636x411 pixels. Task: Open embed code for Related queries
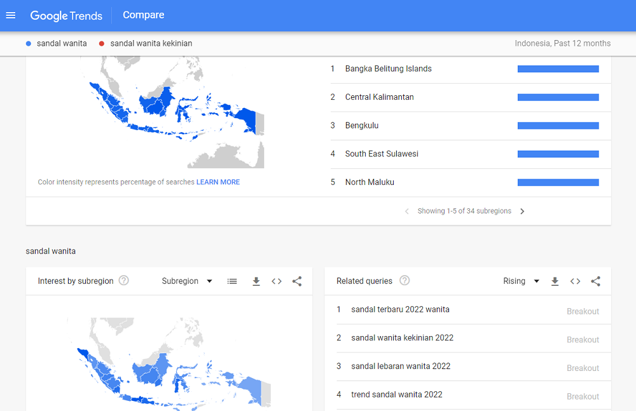coord(575,281)
